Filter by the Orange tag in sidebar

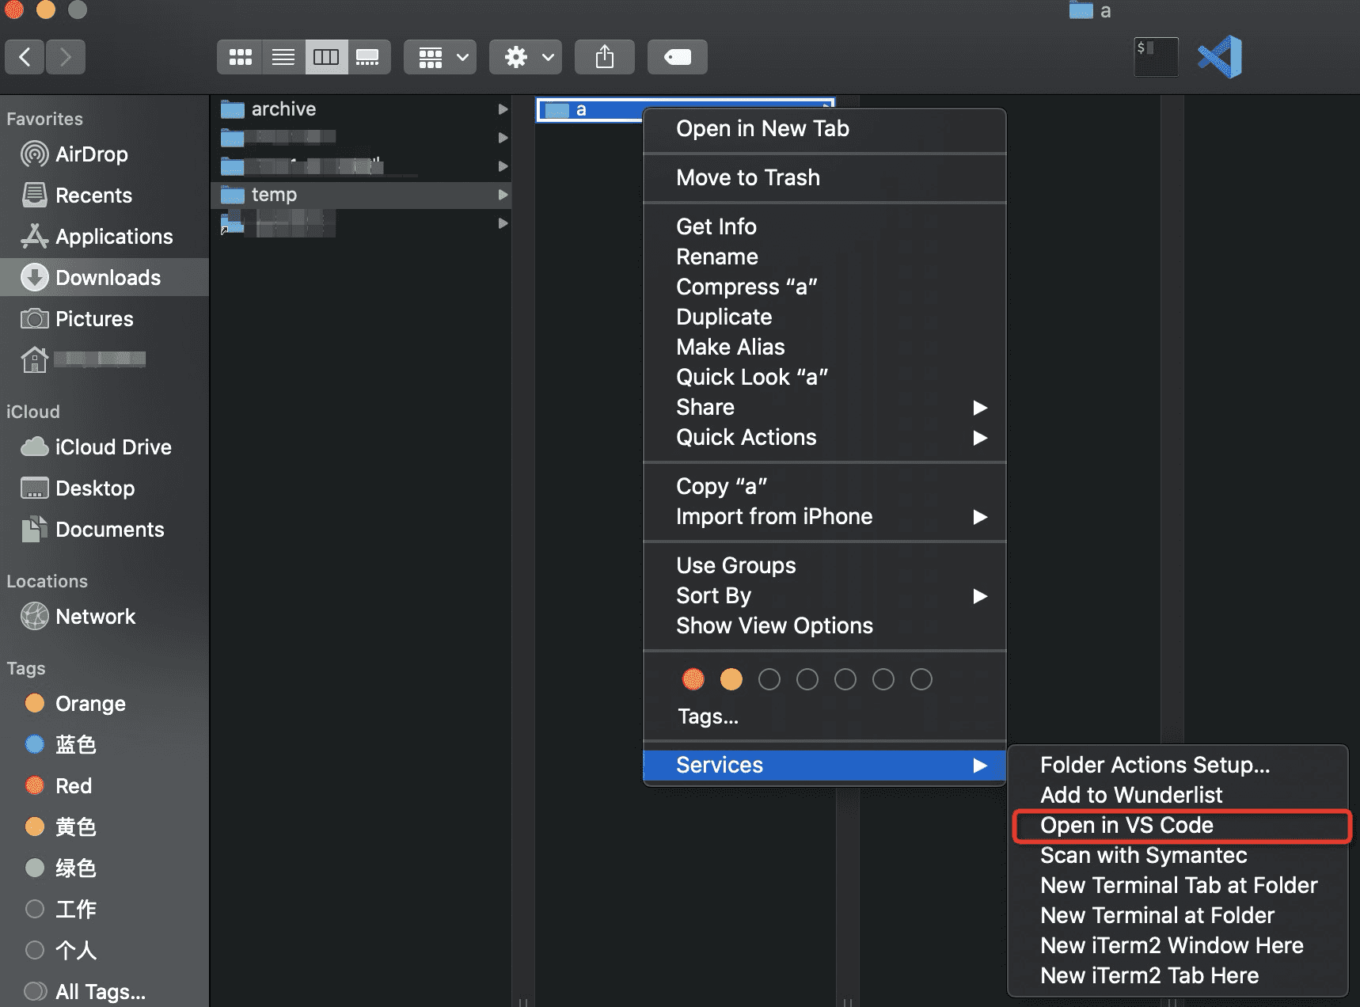click(x=104, y=704)
